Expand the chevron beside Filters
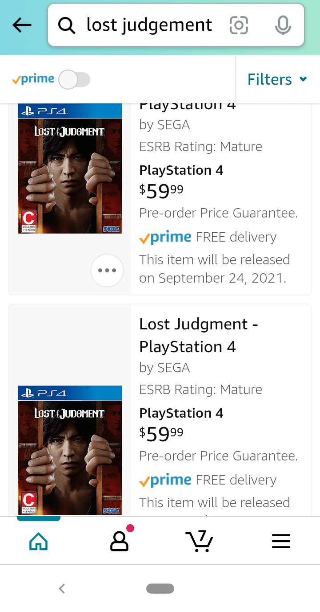This screenshot has width=320, height=612. (304, 79)
